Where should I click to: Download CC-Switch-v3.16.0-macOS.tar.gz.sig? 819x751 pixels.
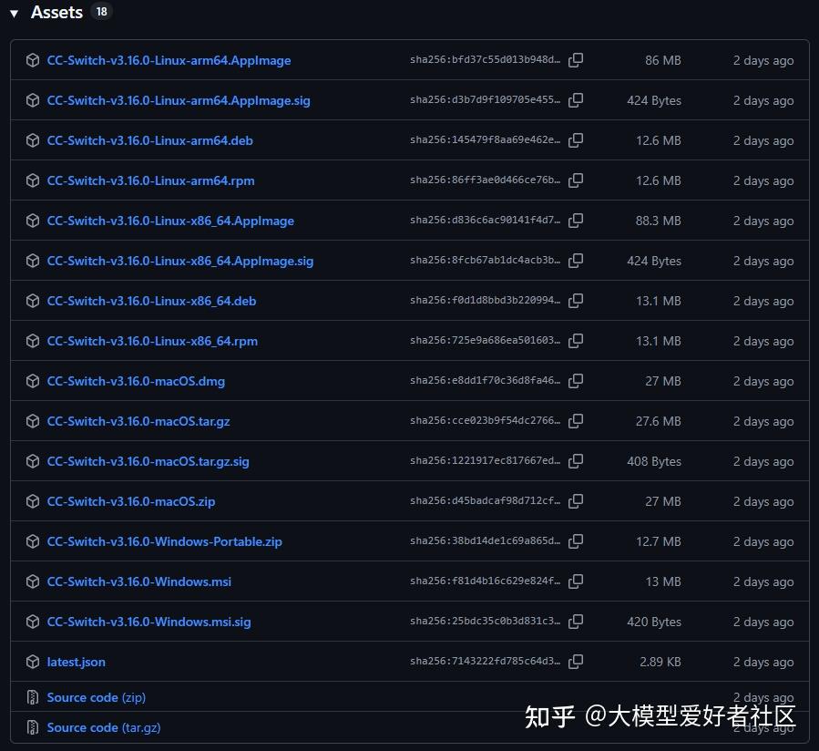[x=148, y=461]
